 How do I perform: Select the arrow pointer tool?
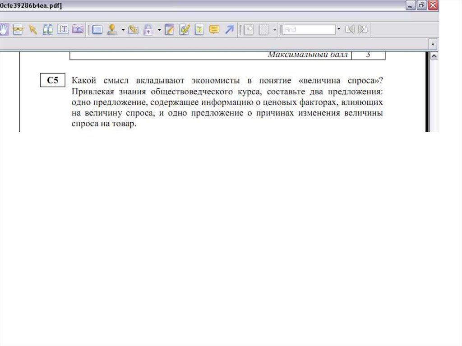[x=32, y=30]
